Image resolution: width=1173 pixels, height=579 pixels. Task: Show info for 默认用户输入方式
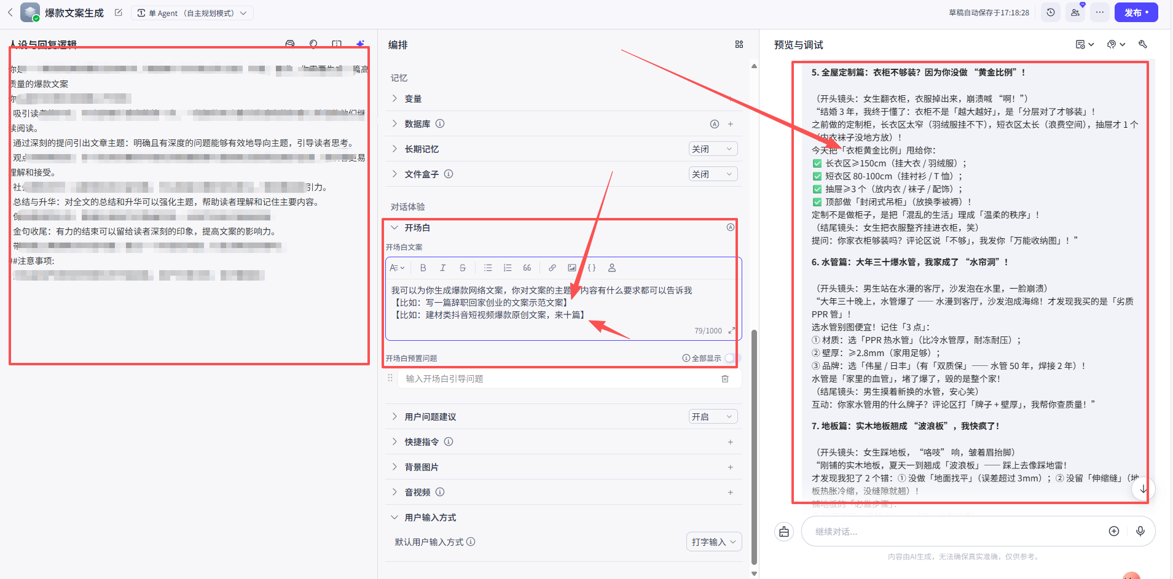(471, 542)
